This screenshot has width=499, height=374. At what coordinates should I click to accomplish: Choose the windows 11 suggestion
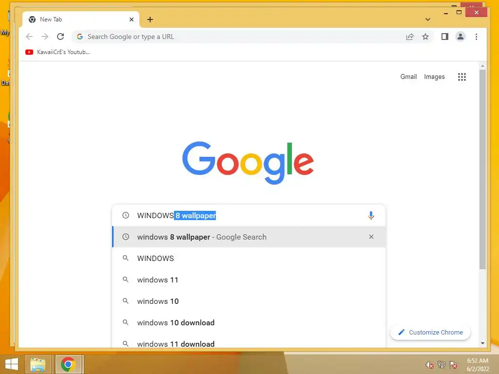[x=249, y=280]
